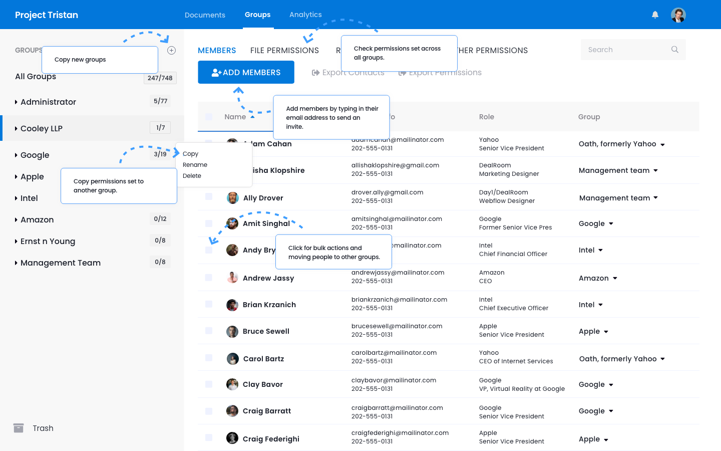The image size is (721, 451).
Task: Check the box for Craig Federighi
Action: coord(209,437)
